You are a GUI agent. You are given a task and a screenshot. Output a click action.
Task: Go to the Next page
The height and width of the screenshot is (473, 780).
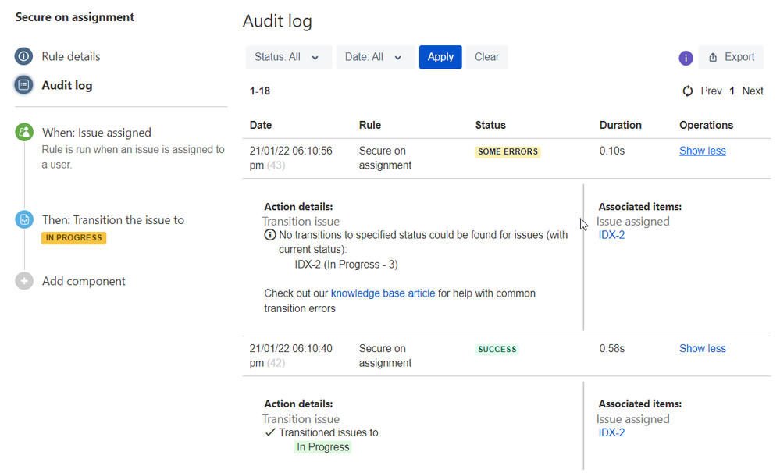click(x=753, y=91)
